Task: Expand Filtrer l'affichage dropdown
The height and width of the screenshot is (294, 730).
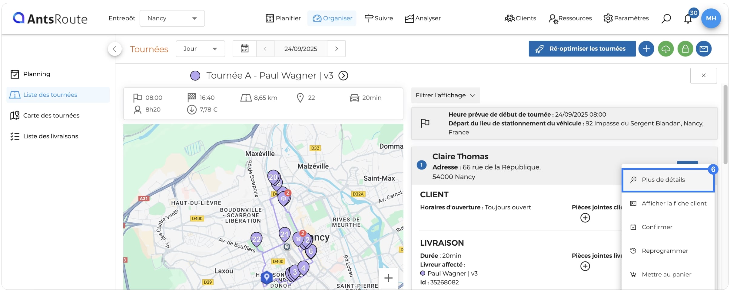Action: coord(446,95)
